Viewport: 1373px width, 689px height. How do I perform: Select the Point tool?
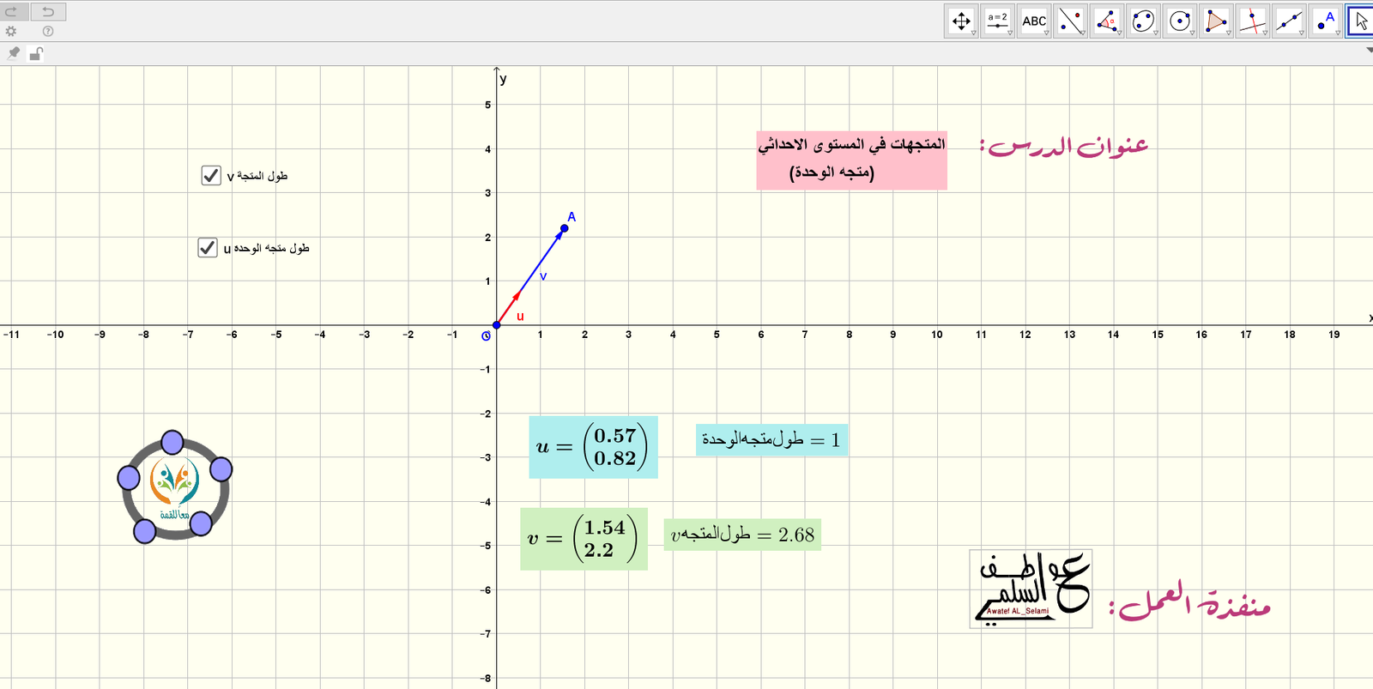click(1326, 21)
